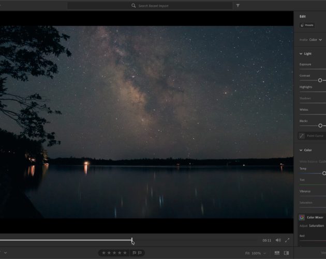Click the Red slider in Color Mixer
The width and height of the screenshot is (326, 259).
[313, 240]
